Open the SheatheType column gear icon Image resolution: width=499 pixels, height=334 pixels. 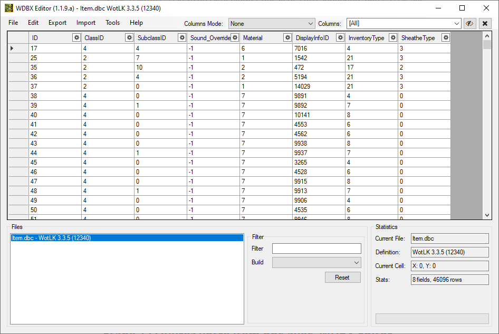(446, 37)
